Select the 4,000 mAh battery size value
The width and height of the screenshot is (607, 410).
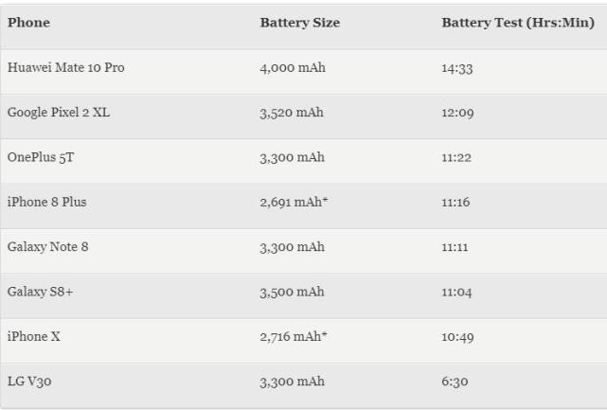(x=293, y=68)
